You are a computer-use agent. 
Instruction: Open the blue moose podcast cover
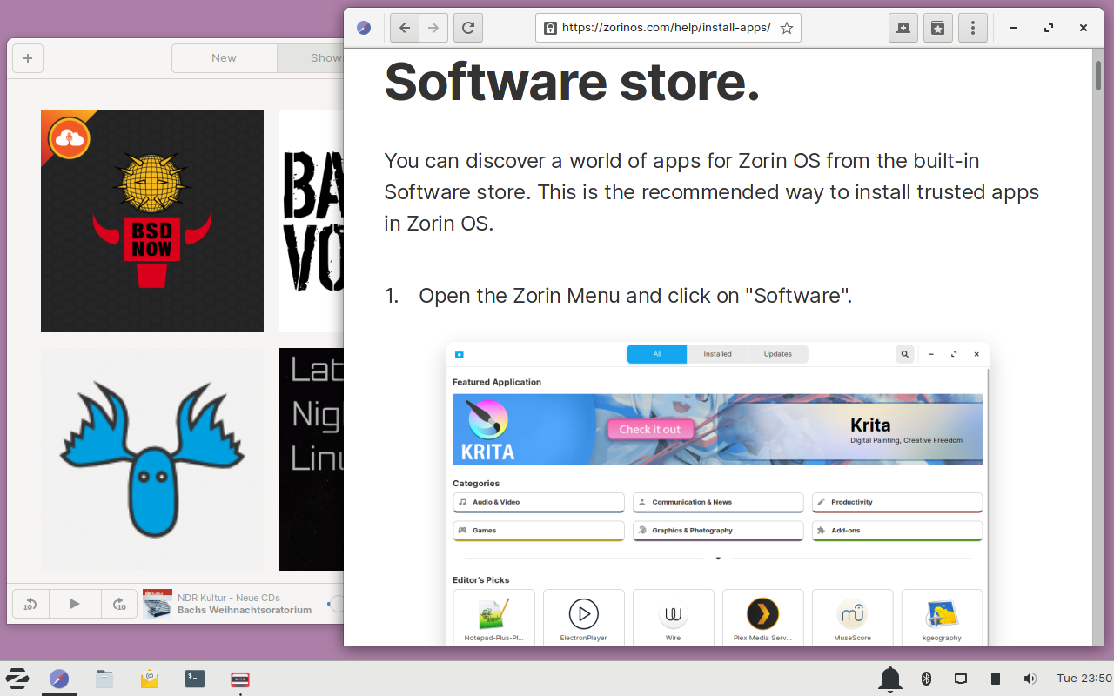click(x=152, y=459)
